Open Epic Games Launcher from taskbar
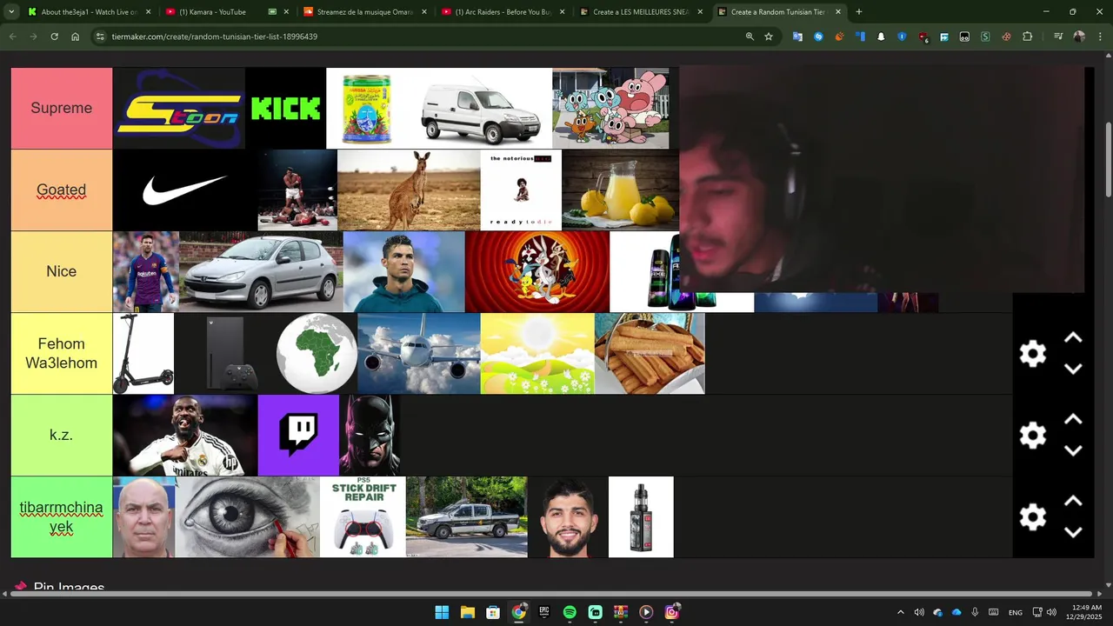The height and width of the screenshot is (626, 1113). [544, 612]
